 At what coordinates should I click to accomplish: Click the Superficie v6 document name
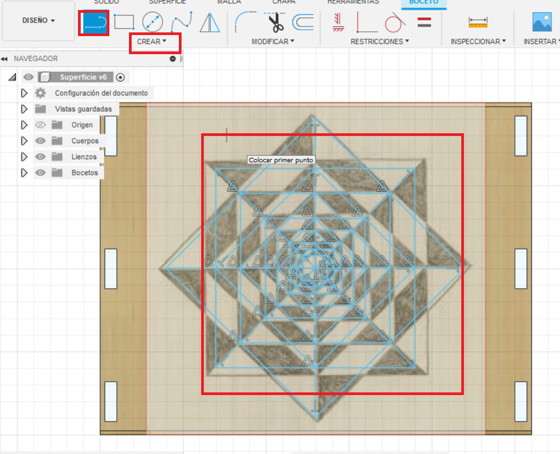[83, 77]
